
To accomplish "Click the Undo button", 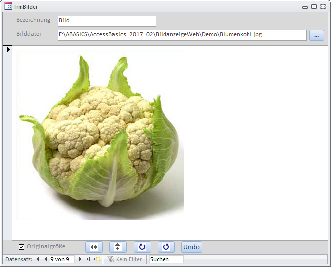I will pos(191,247).
